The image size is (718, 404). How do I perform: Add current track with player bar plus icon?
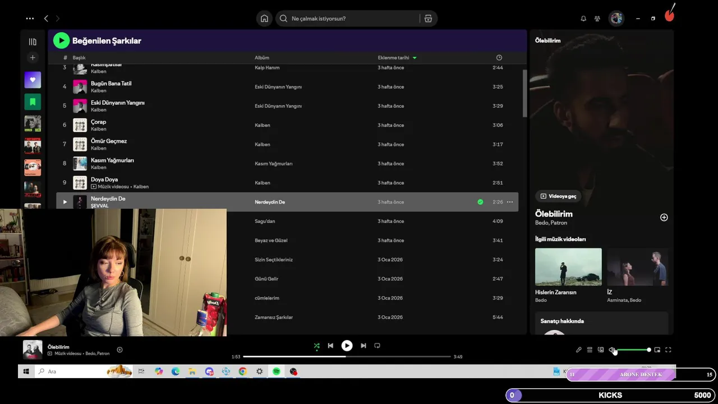(119, 350)
